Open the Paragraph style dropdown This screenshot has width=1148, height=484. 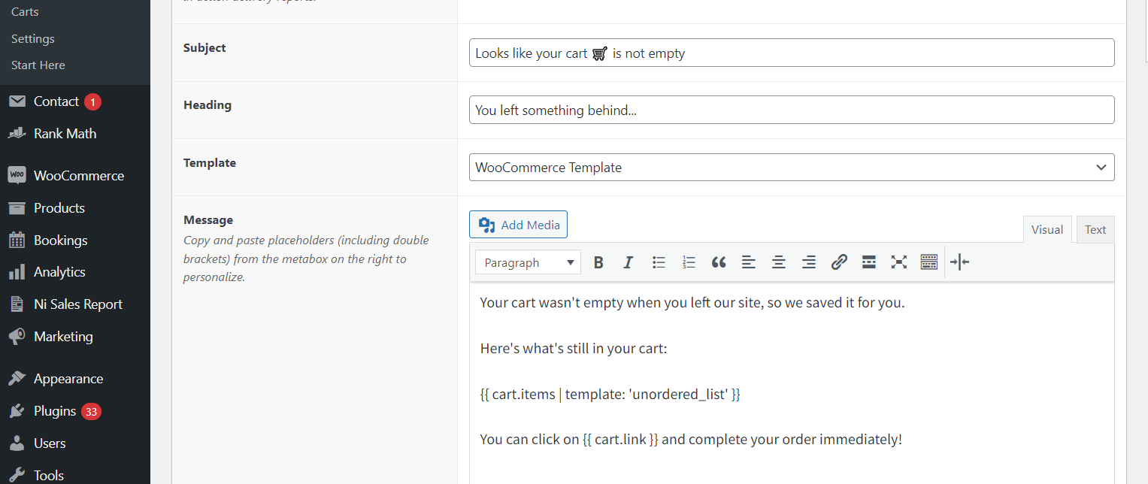(x=527, y=262)
